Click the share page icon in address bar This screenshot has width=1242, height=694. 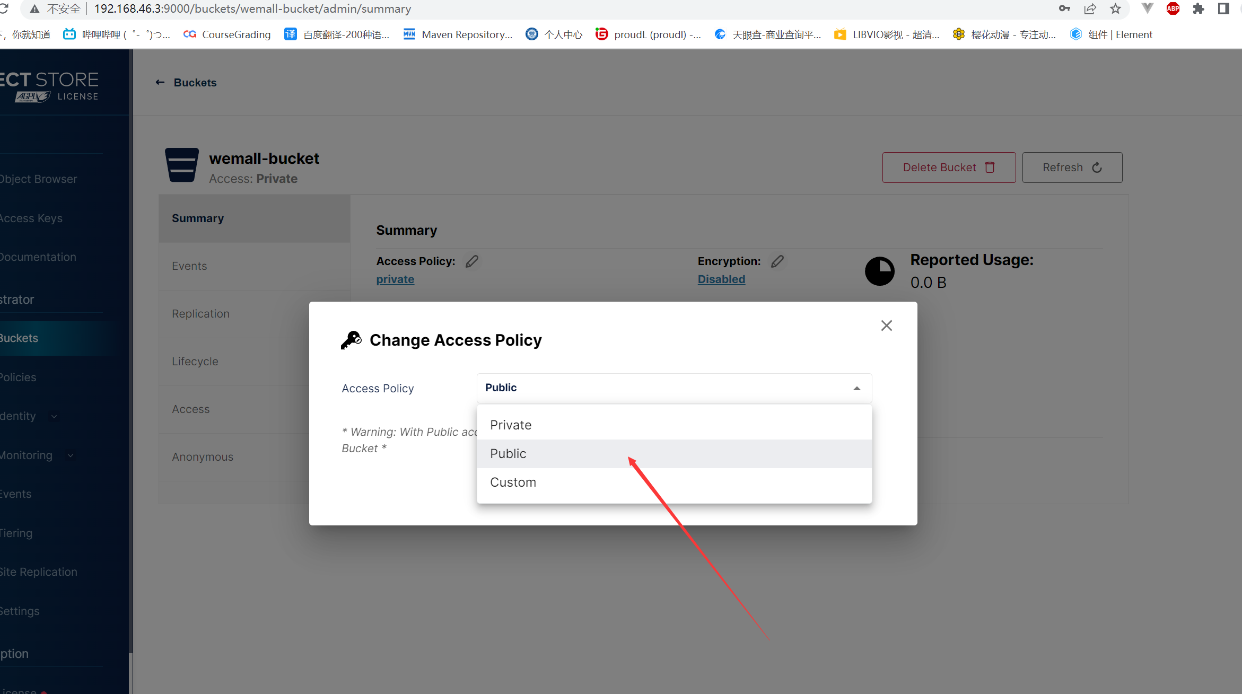click(1090, 9)
